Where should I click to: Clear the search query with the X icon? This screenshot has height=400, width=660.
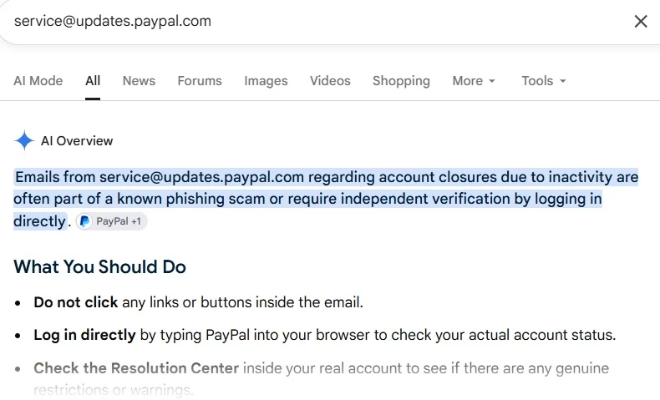641,21
